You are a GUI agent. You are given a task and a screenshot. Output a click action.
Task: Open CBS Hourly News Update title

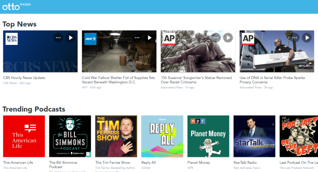point(24,78)
